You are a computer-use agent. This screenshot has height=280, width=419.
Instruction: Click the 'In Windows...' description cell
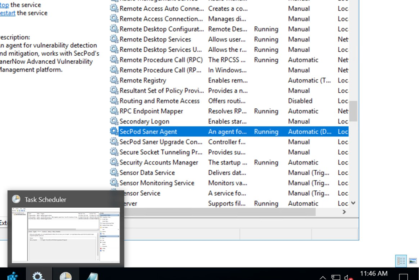click(x=227, y=70)
